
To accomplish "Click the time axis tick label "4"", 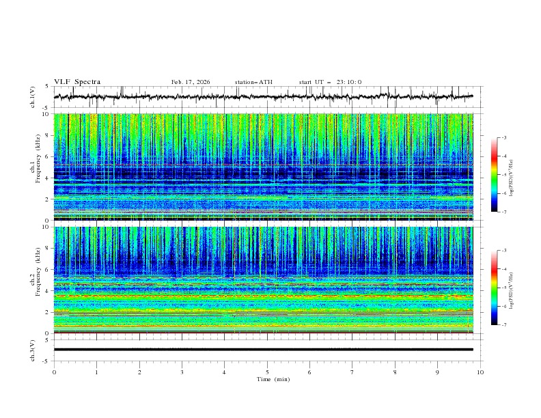I will [224, 372].
